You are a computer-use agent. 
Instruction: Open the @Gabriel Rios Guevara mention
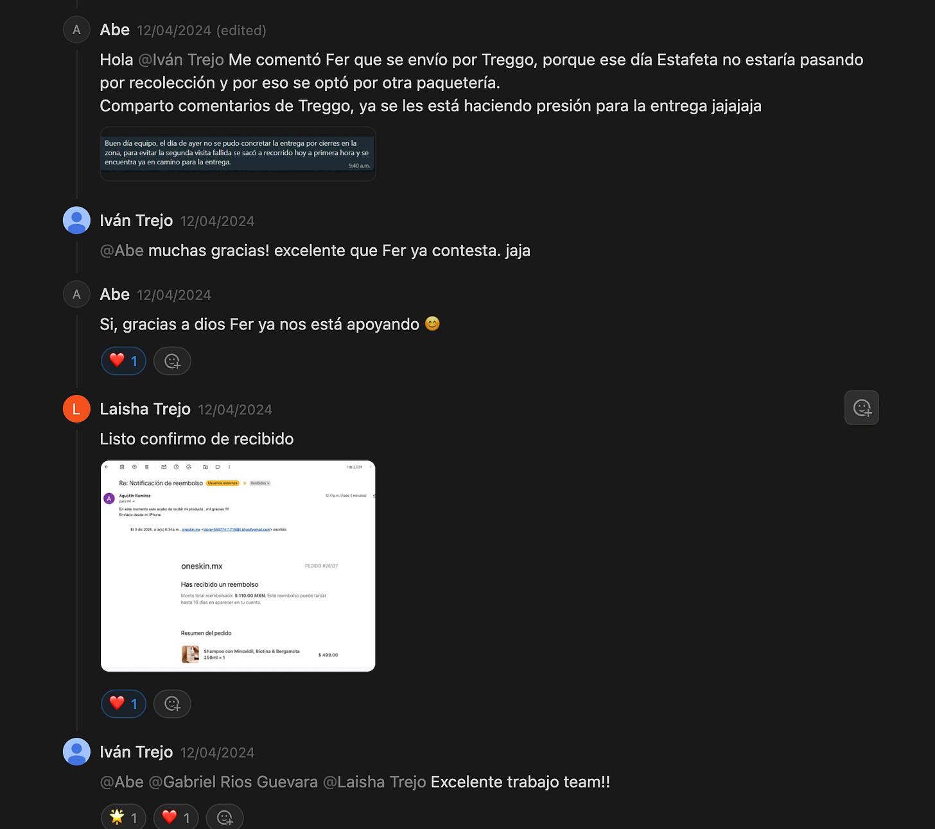tap(233, 782)
